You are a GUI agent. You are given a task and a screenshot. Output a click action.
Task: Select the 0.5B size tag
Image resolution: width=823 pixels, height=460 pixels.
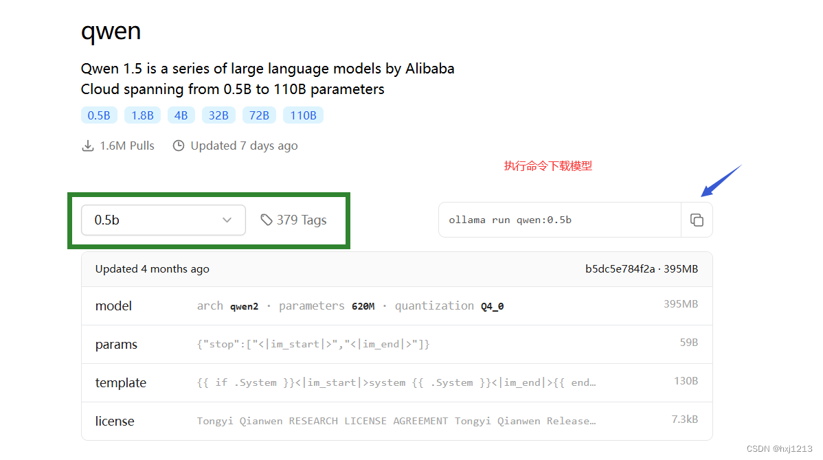(99, 115)
